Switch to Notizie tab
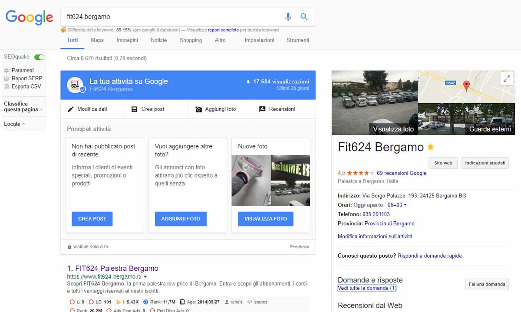The height and width of the screenshot is (312, 521). 159,40
